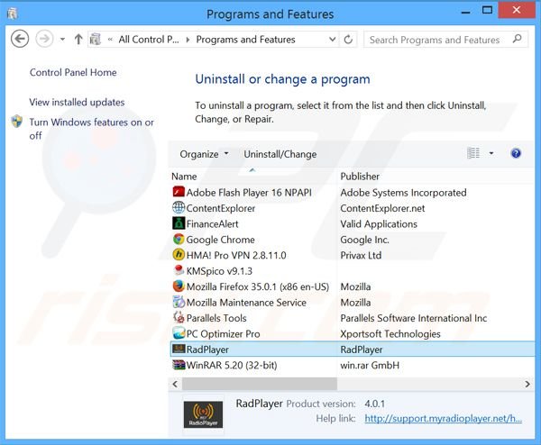Change the list view layout icon

point(473,153)
